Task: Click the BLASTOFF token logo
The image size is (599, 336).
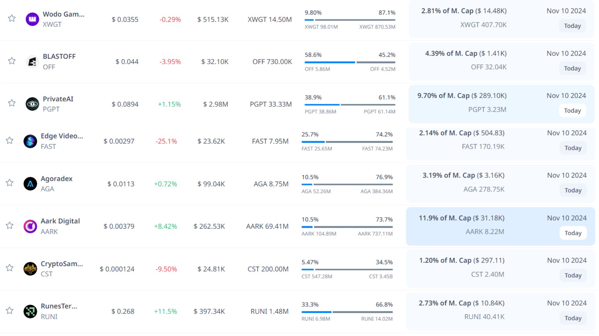Action: point(32,62)
